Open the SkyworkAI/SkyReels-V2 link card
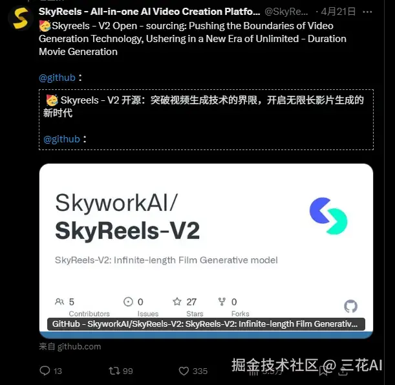The height and width of the screenshot is (385, 395). point(206,251)
